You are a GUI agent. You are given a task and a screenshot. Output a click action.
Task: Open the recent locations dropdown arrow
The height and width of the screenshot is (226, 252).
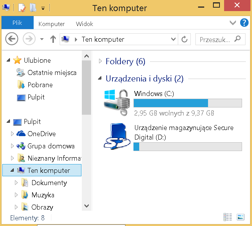click(x=42, y=39)
